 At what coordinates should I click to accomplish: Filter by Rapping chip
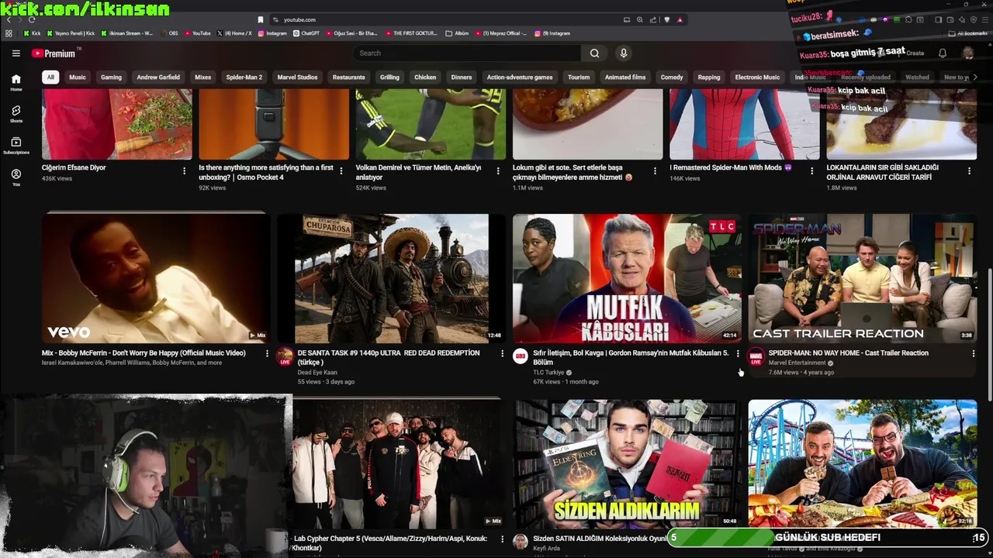pos(709,77)
